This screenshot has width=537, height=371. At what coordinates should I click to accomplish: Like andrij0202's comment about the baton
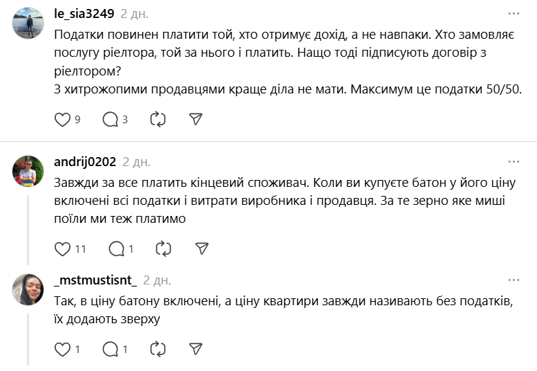[62, 248]
